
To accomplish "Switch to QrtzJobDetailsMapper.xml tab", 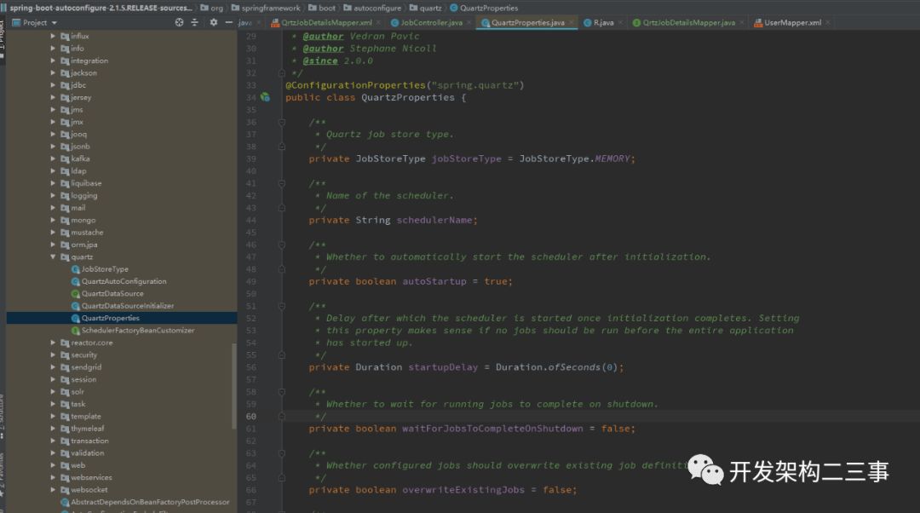I will coord(327,23).
